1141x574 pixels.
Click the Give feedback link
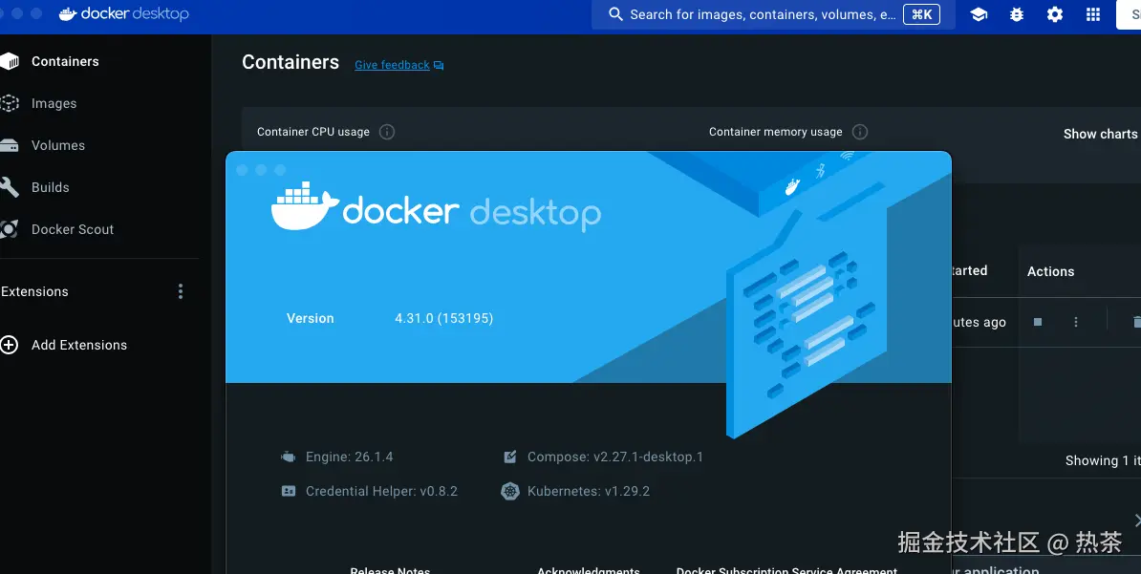(392, 65)
